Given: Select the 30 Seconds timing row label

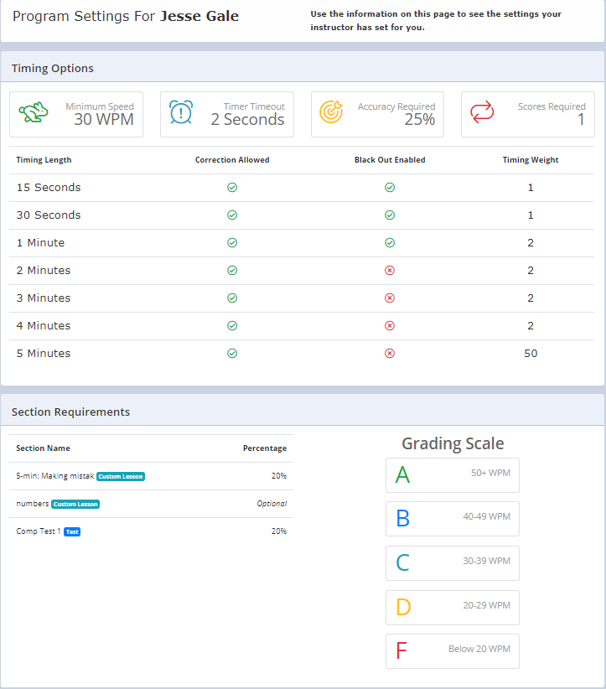Looking at the screenshot, I should (49, 215).
